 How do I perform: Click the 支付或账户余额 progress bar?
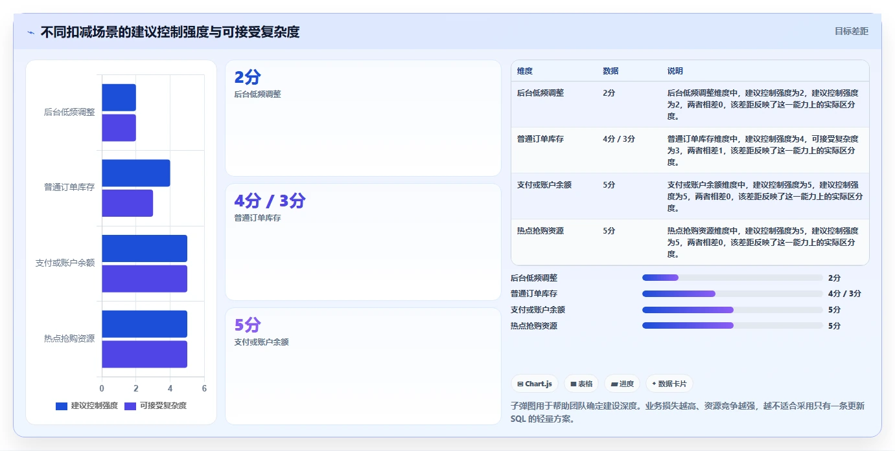(x=732, y=310)
